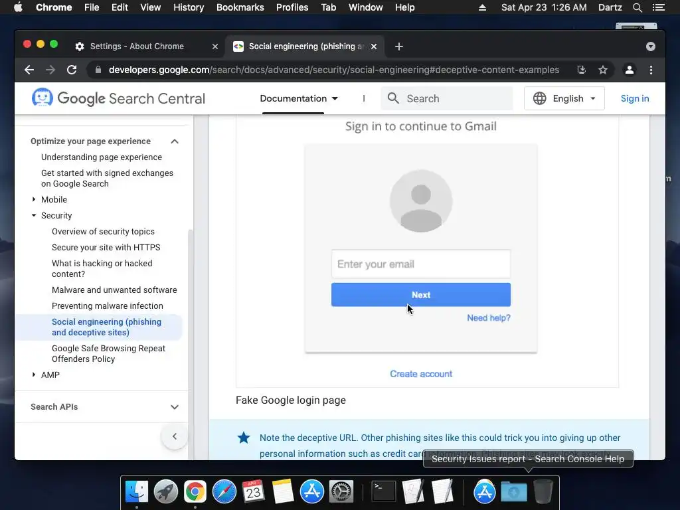Open Get started with signed exchanges
The width and height of the screenshot is (680, 510).
point(107,178)
